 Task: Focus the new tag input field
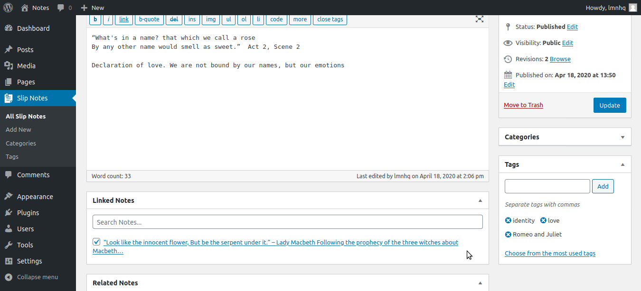[x=547, y=186]
